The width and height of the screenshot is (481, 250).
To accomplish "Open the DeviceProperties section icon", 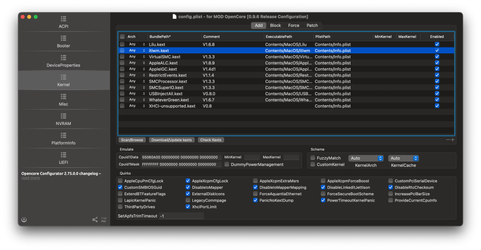I will coord(63,58).
